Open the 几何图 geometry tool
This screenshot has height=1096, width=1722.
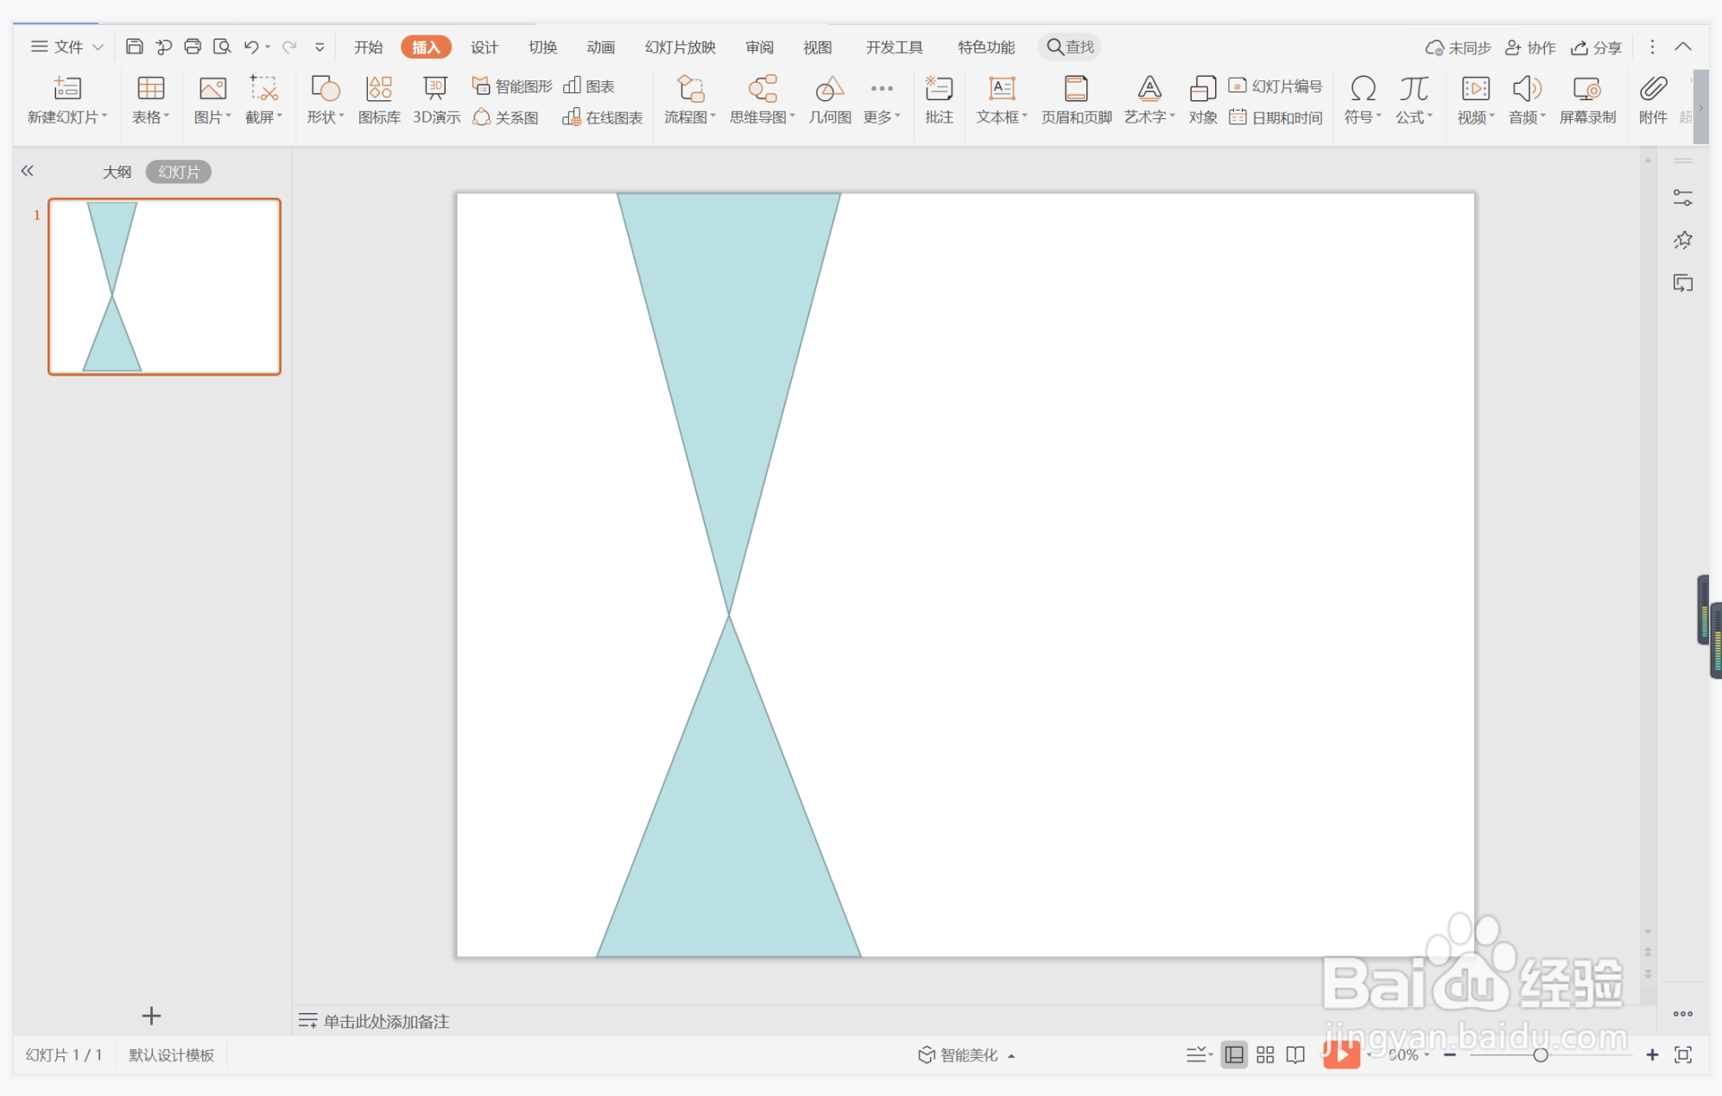pos(829,100)
